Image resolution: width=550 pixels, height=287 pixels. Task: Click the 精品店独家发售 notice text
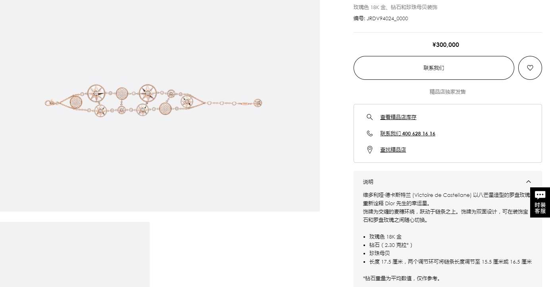(x=448, y=92)
